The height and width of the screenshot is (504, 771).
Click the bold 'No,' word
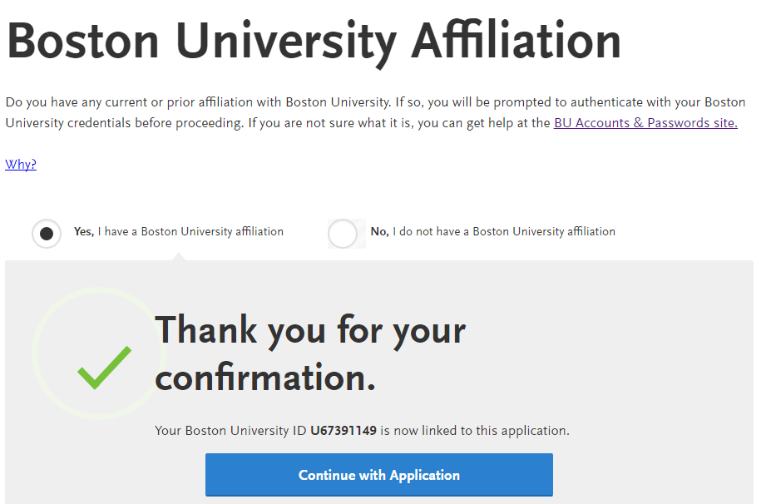click(x=379, y=231)
